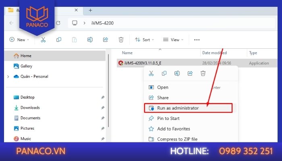The image size is (282, 161).
Task: Click the Share icon at the context menu top
Action: click(x=190, y=73)
